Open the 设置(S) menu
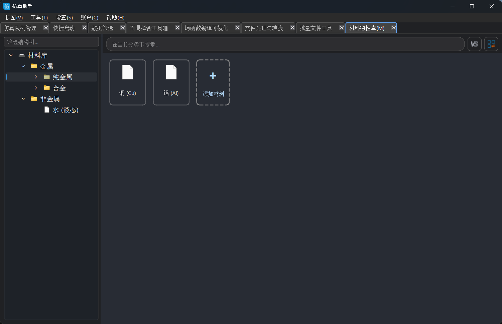This screenshot has width=502, height=324. [x=64, y=18]
